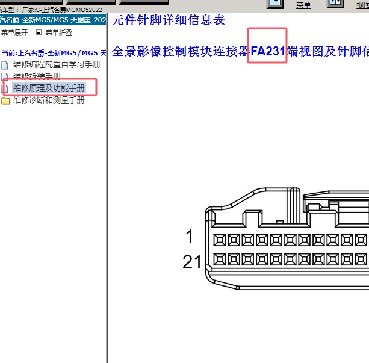
Task: Click the 菜单 link in top toolbar
Action: pyautogui.click(x=303, y=5)
